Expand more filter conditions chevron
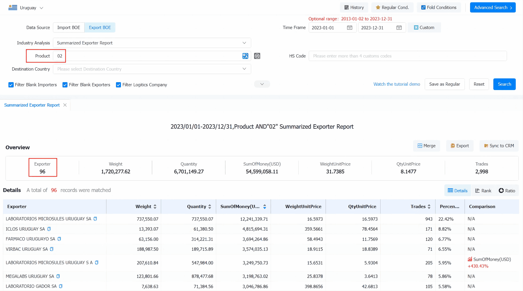523x291 pixels. 262,84
